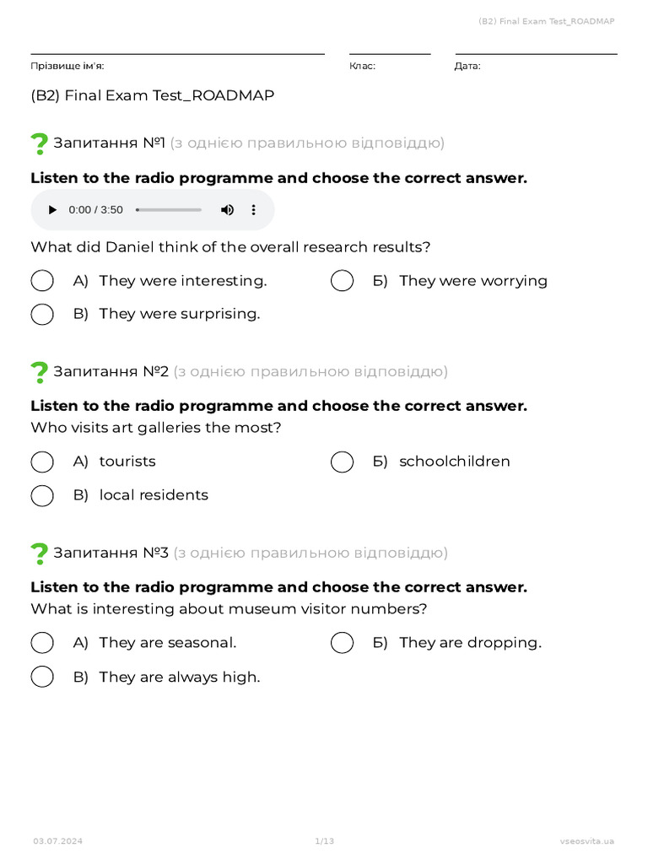Play the radio programme audio
648x864 pixels.
point(52,210)
